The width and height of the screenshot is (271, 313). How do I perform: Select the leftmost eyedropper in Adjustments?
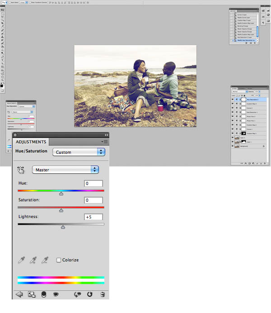pyautogui.click(x=21, y=260)
